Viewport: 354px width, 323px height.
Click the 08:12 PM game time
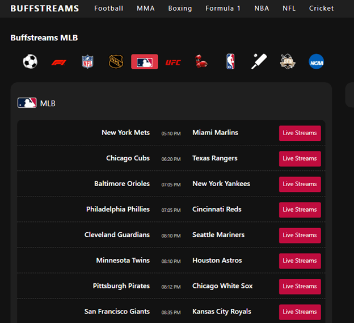click(171, 287)
